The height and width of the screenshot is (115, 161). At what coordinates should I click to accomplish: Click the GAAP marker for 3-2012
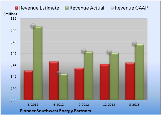pos(33,26)
